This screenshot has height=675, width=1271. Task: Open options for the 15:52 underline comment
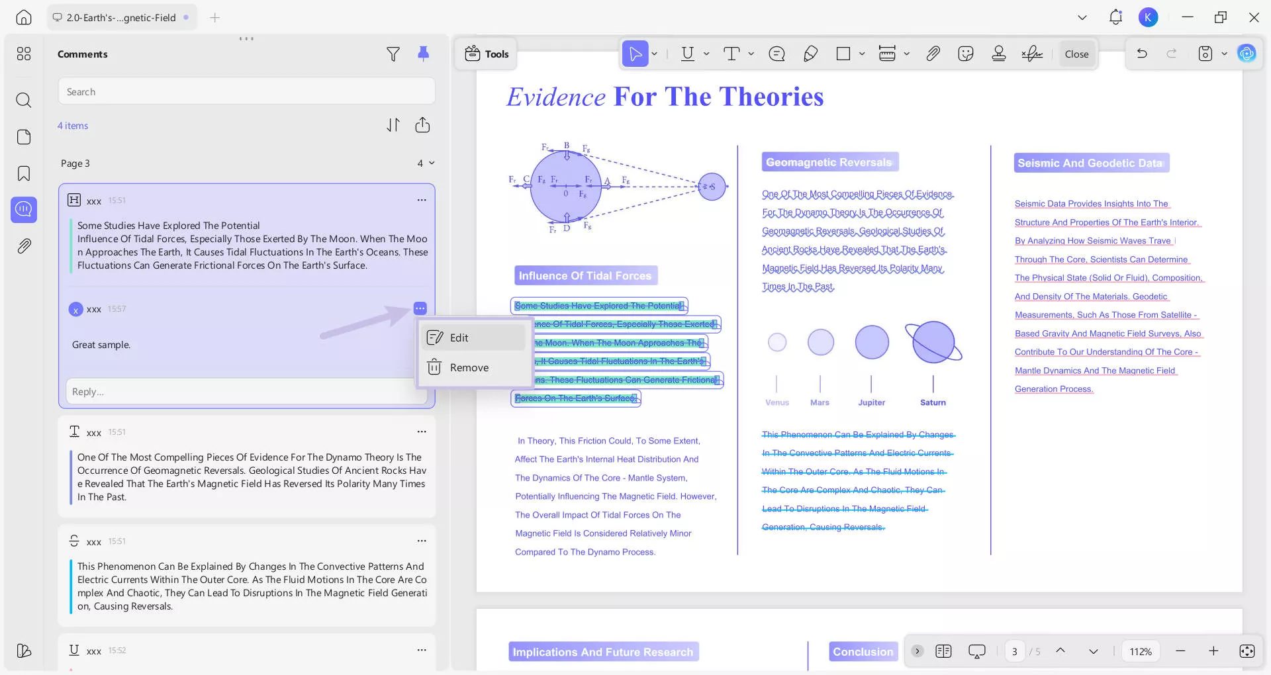(x=422, y=651)
